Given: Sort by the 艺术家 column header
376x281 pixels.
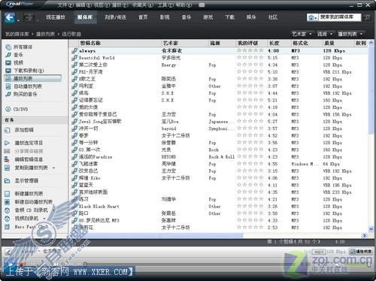Looking at the screenshot, I should [184, 43].
